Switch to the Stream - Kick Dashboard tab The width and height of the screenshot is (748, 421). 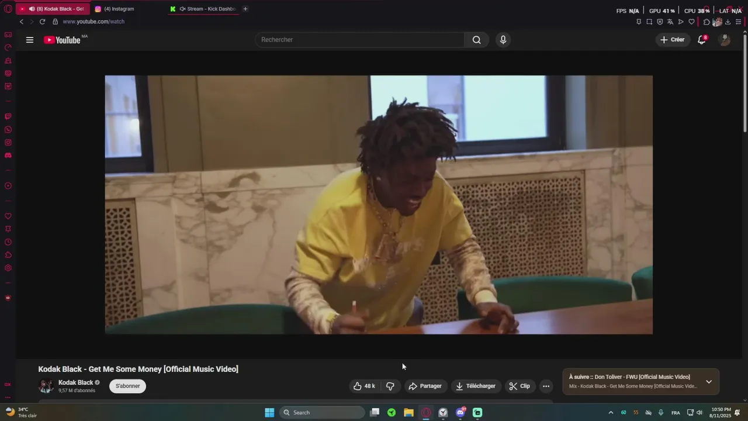coord(203,9)
